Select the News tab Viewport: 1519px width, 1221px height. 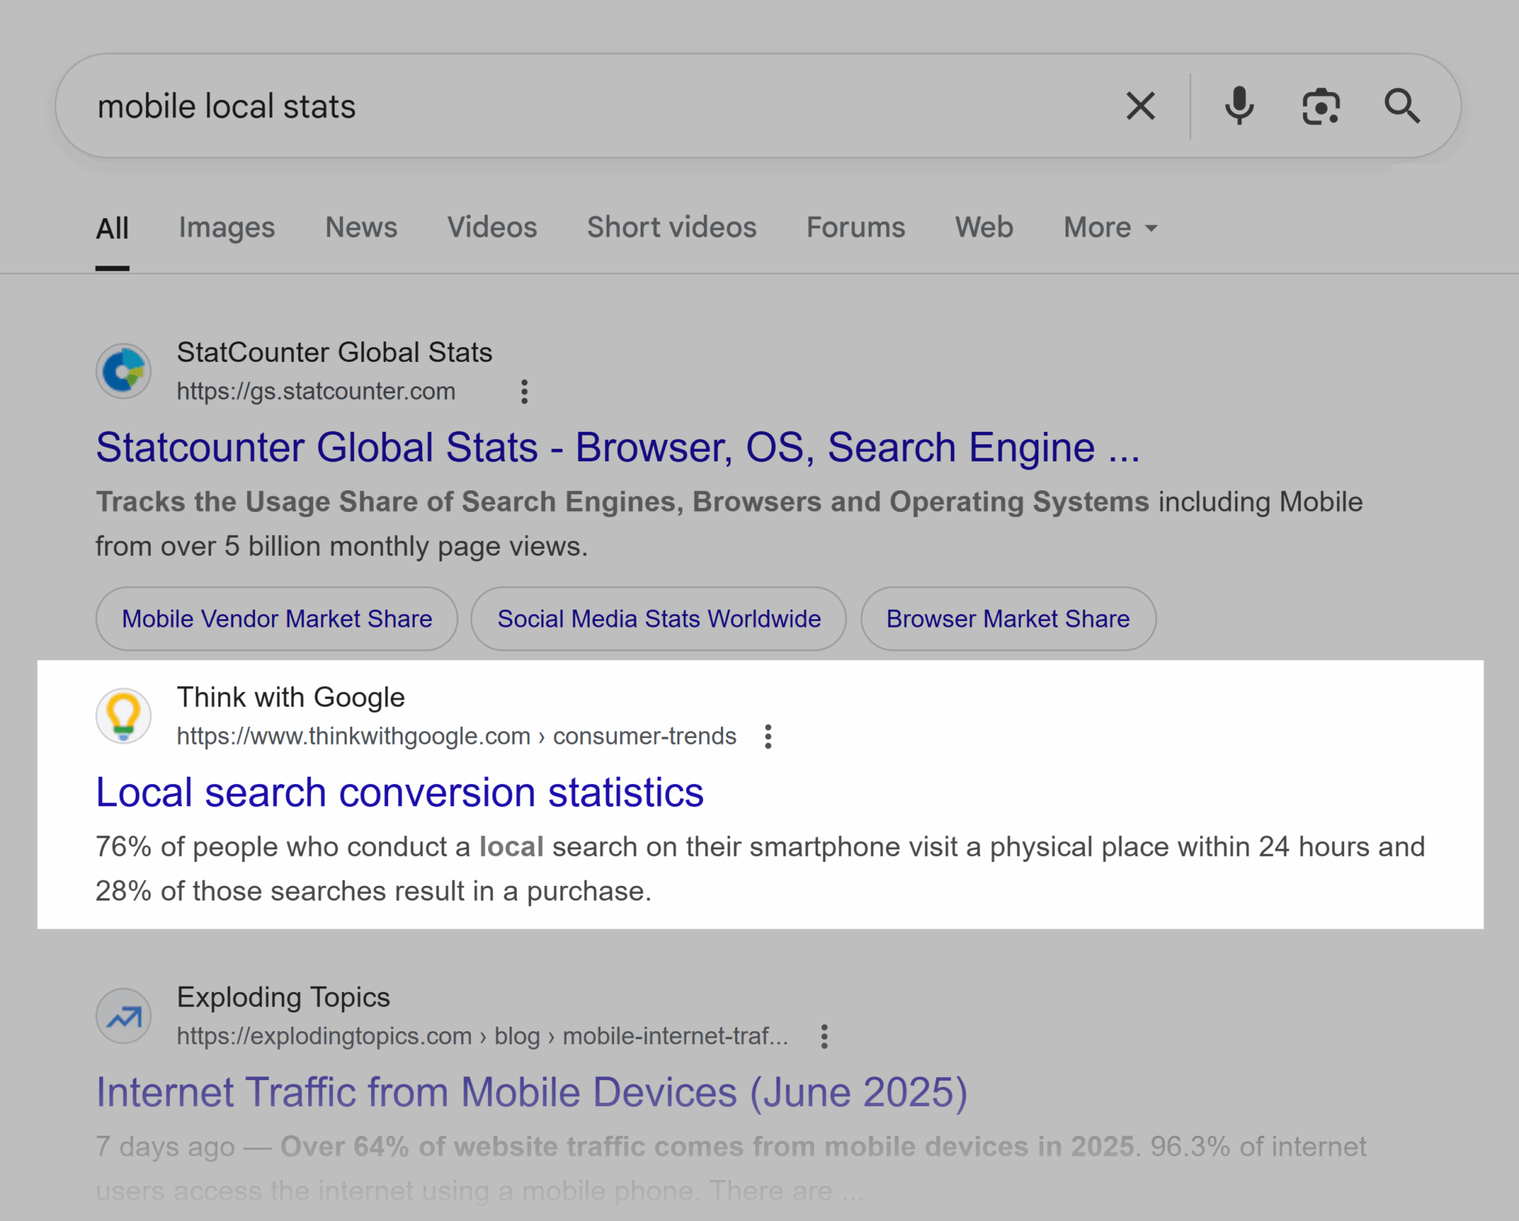[361, 228]
